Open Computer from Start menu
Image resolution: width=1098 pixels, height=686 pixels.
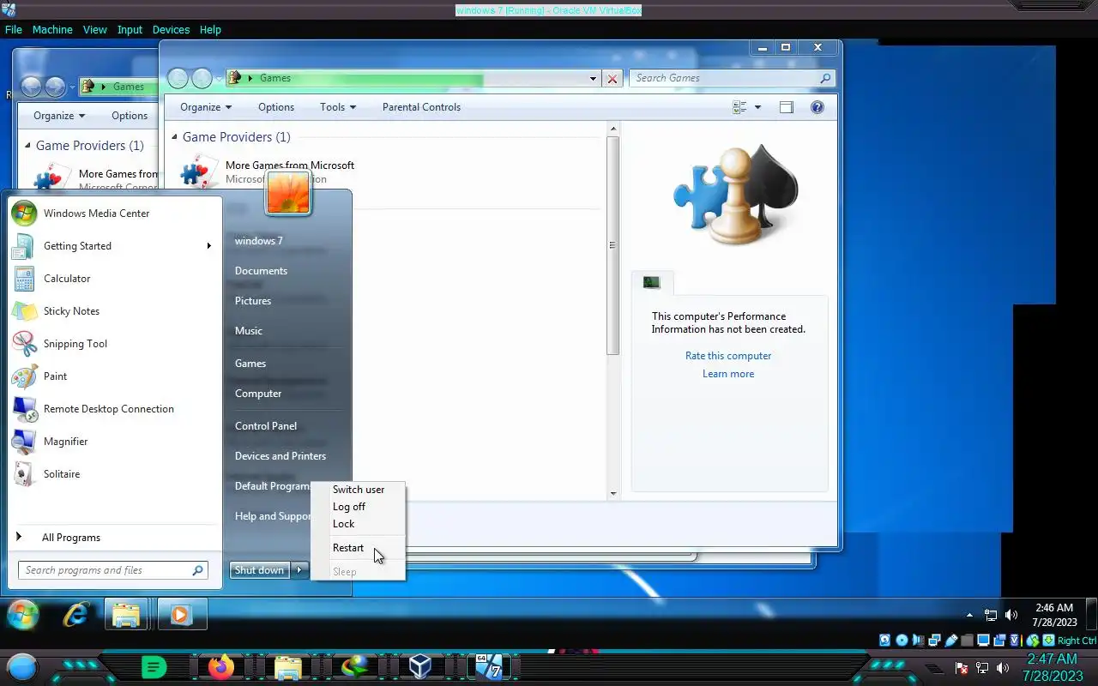(x=258, y=394)
